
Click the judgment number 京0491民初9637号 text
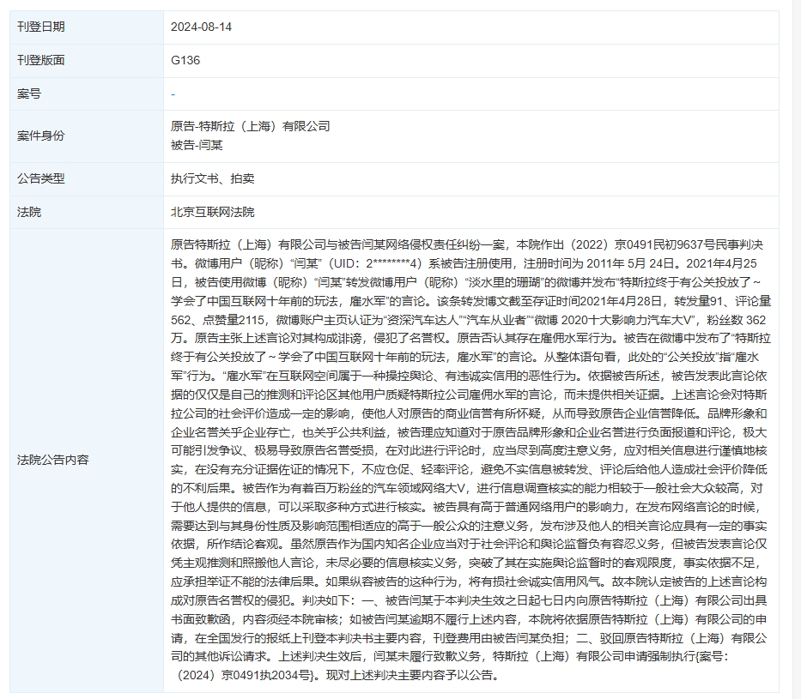[664, 245]
